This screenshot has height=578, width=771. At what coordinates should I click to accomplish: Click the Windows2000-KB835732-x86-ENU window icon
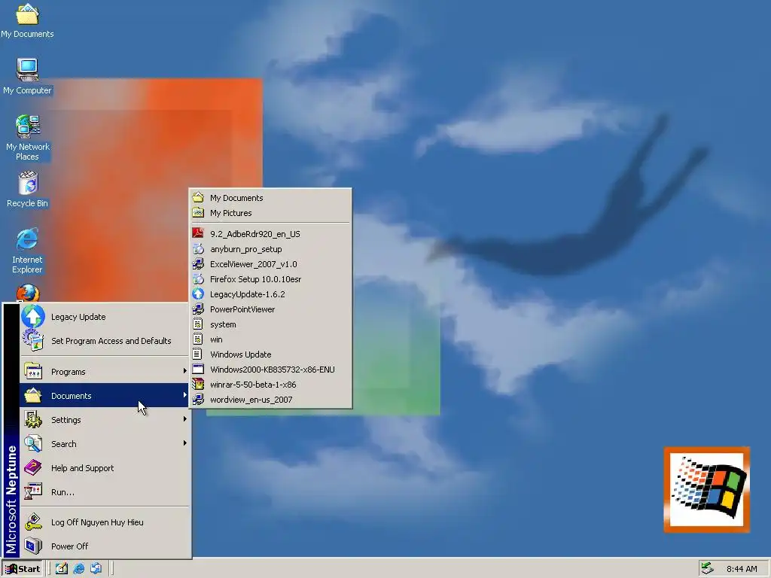click(x=198, y=369)
